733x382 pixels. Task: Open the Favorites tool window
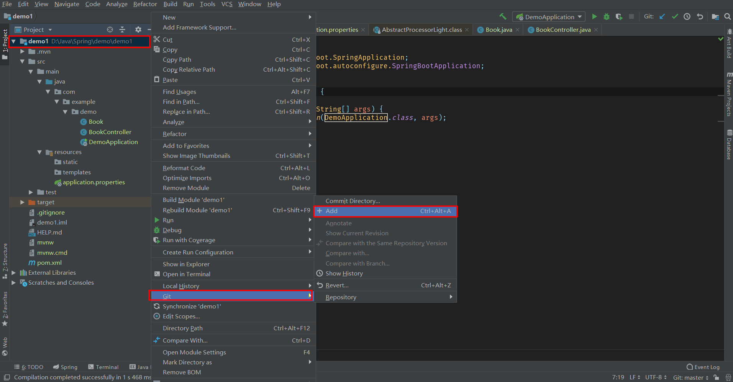pyautogui.click(x=5, y=308)
